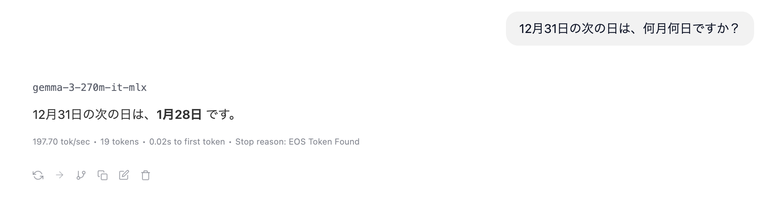This screenshot has height=214, width=766.
Task: Delete the message with trash icon
Action: (146, 175)
